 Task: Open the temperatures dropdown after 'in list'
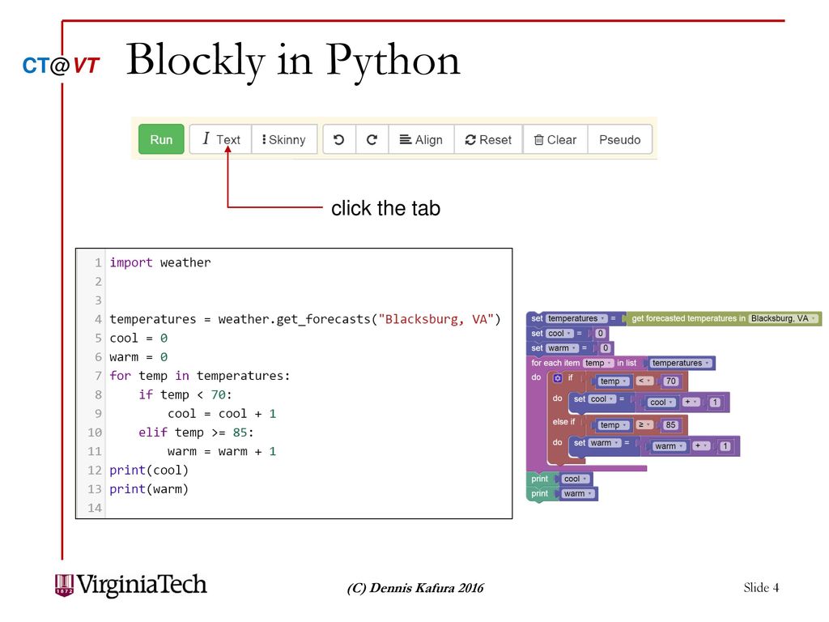pyautogui.click(x=680, y=363)
